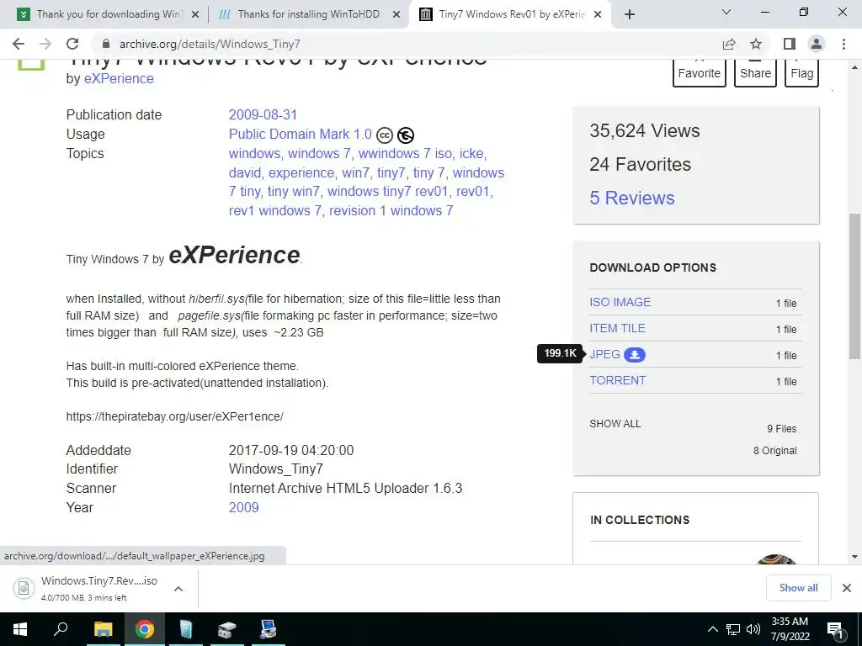Click the JPEG blue download icon
This screenshot has width=862, height=646.
click(635, 355)
